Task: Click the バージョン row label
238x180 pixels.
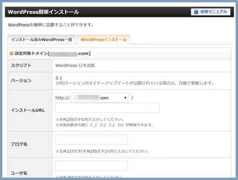Action: (x=21, y=80)
